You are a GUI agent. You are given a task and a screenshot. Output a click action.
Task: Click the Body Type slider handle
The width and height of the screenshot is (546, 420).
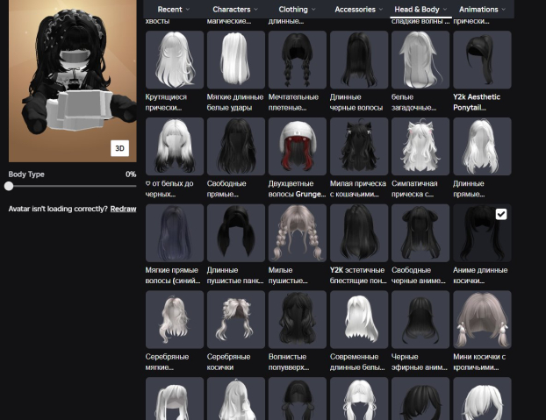9,186
